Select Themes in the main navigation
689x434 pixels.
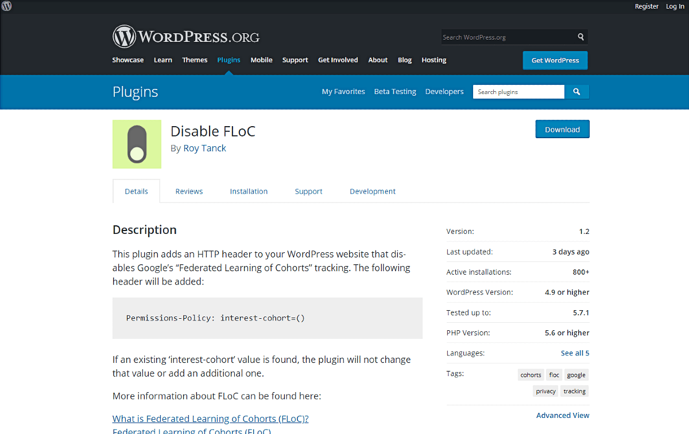click(x=195, y=60)
